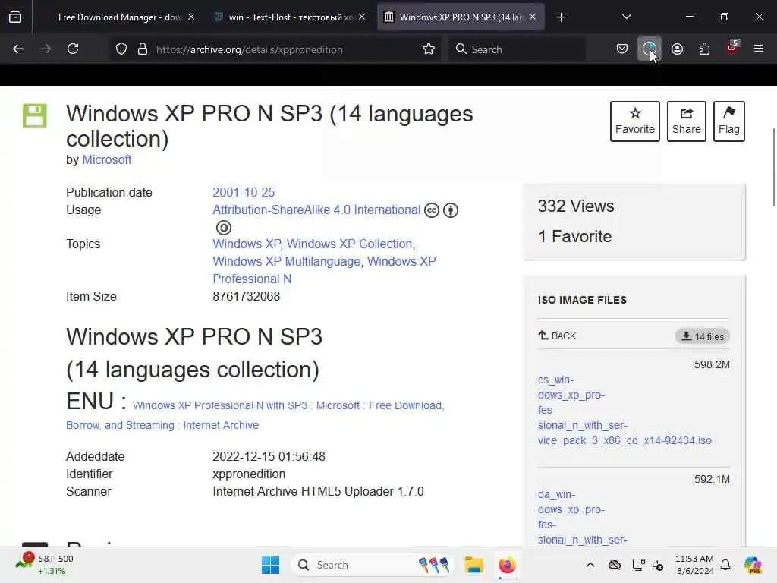Download all with the 14 files button
The height and width of the screenshot is (583, 777).
(x=702, y=336)
